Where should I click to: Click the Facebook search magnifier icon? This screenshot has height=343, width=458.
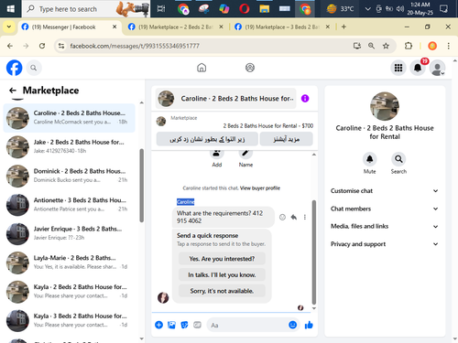(x=34, y=68)
